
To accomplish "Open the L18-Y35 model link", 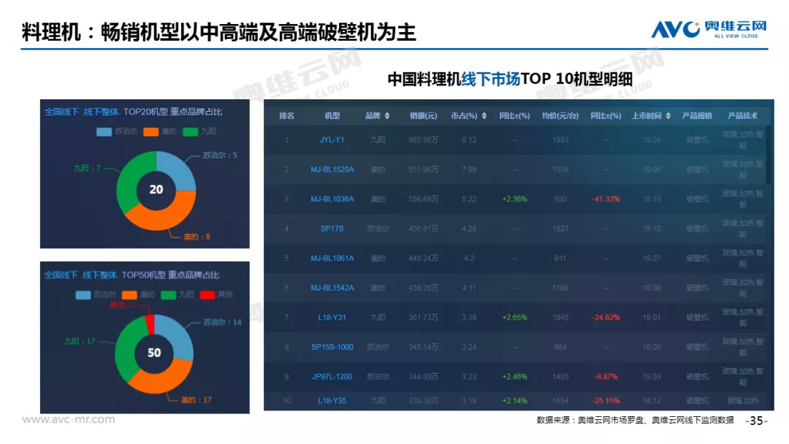I will click(332, 401).
